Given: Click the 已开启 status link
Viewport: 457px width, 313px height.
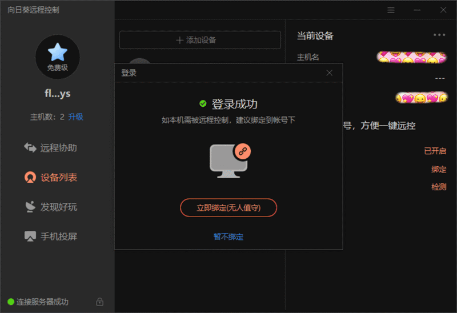Looking at the screenshot, I should (435, 151).
